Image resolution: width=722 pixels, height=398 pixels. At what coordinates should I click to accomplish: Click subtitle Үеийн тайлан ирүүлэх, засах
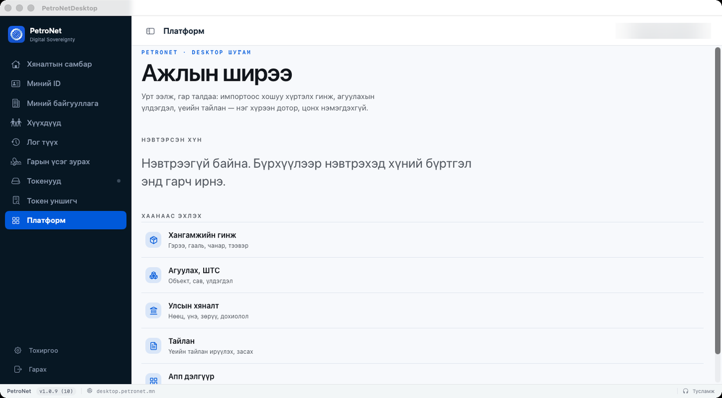(x=211, y=352)
